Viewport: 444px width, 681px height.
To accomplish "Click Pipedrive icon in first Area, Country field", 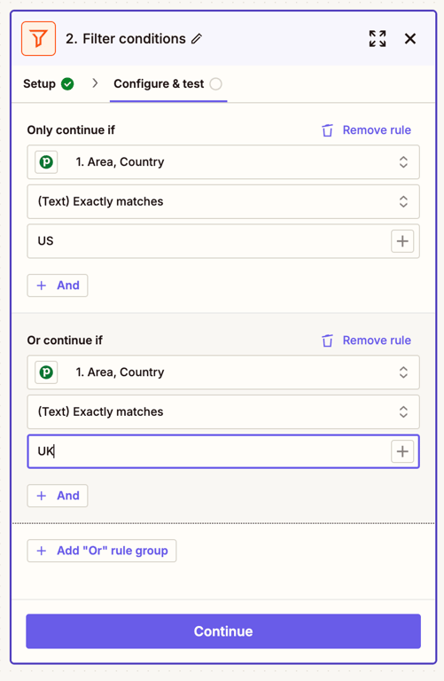I will click(46, 162).
